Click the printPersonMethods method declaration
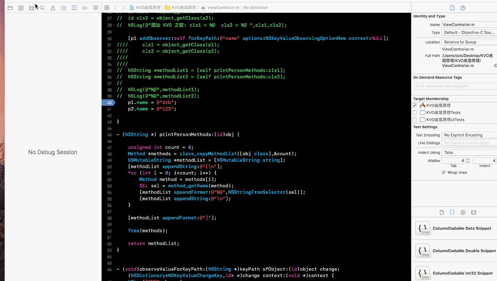 click(x=178, y=135)
